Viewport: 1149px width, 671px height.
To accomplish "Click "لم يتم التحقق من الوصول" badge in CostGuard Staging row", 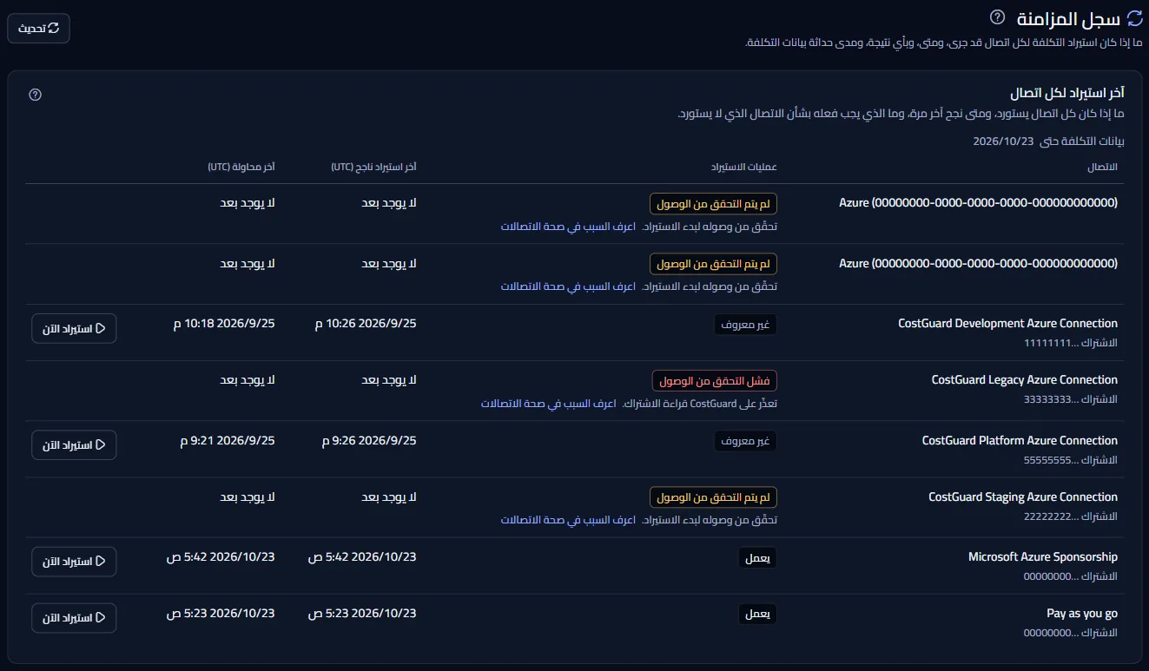I will (713, 497).
